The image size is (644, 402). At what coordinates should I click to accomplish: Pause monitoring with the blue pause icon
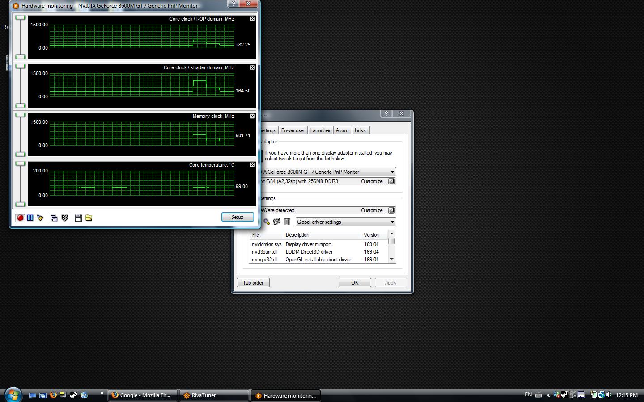click(x=30, y=218)
